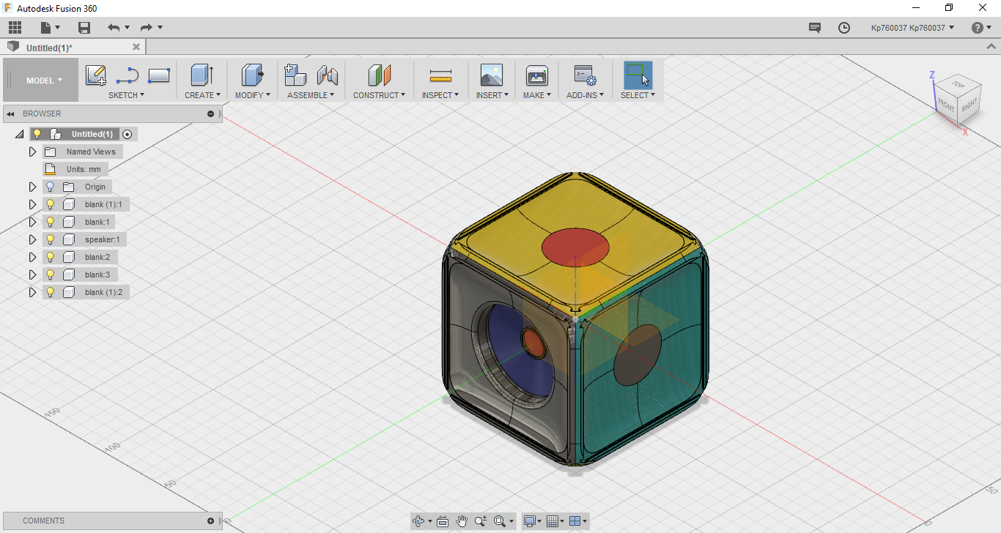Select the Measure ruler icon
The width and height of the screenshot is (1001, 533).
tap(440, 75)
